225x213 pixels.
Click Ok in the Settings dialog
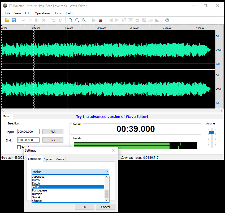coord(84,207)
